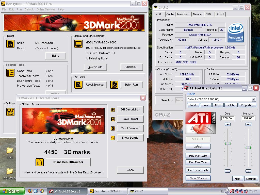Click the Show Details button

(x=130, y=138)
